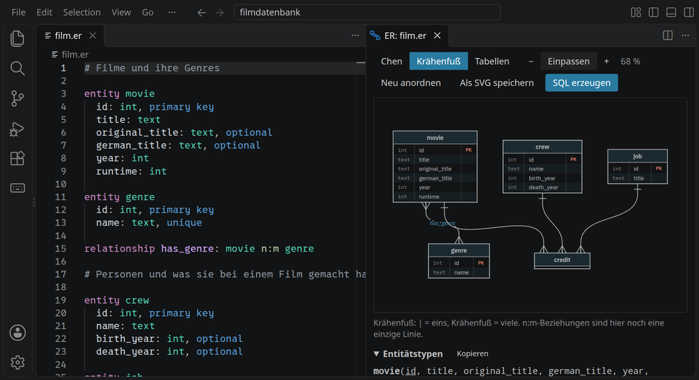The height and width of the screenshot is (380, 699).
Task: Collapse the Entitätstypen section
Action: (x=376, y=353)
